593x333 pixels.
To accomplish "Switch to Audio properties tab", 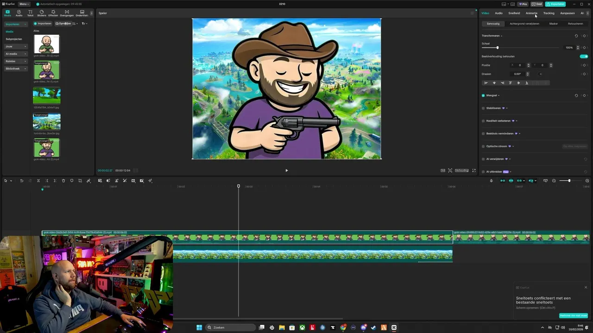I will coord(498,13).
